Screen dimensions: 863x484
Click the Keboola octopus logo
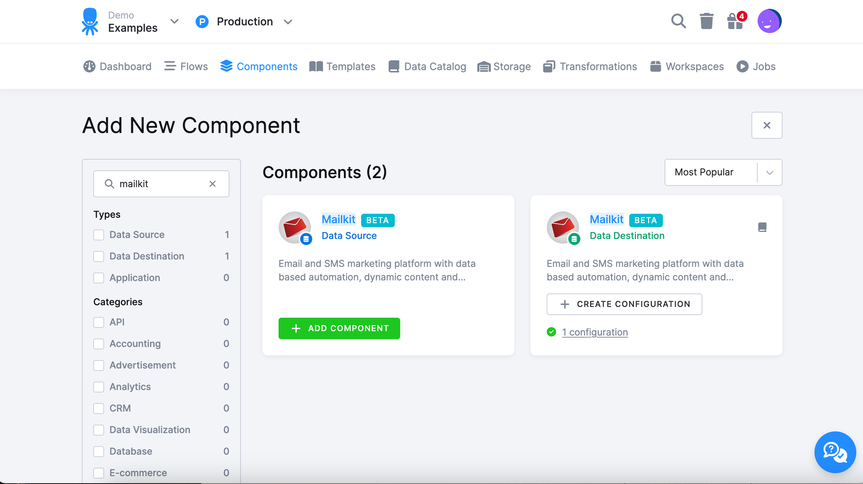coord(90,21)
